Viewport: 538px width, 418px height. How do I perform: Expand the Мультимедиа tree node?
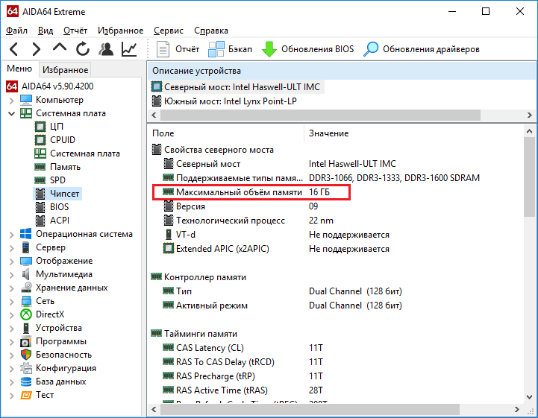click(x=12, y=275)
